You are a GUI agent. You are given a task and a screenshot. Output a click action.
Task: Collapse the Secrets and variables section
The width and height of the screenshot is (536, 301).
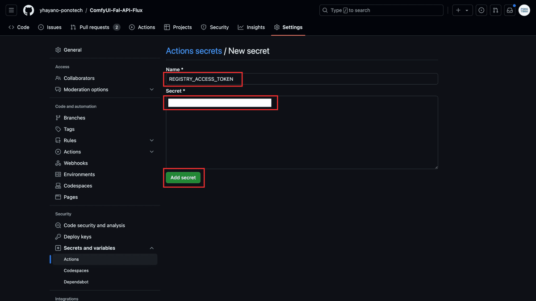(x=152, y=247)
